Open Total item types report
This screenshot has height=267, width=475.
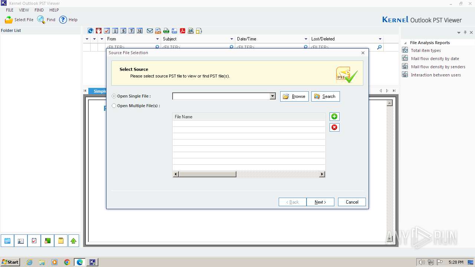[426, 50]
